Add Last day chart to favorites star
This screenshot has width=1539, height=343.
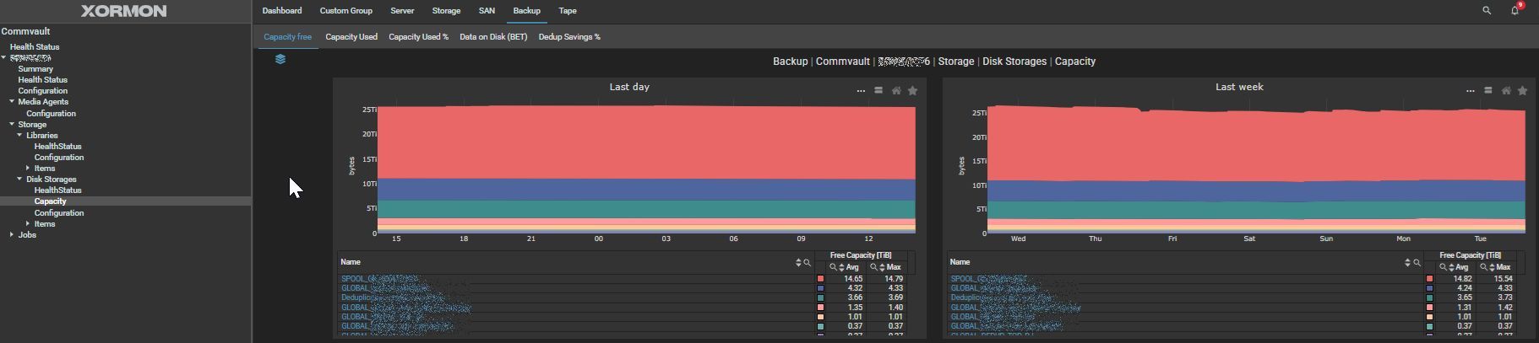[x=912, y=91]
